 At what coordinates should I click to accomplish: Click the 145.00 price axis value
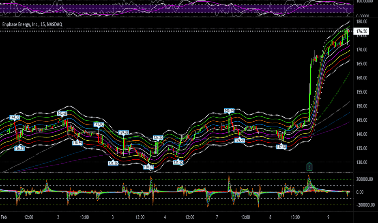[x=362, y=120]
